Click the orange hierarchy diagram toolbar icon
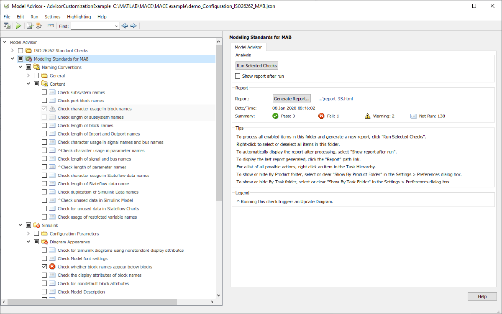 [39, 26]
